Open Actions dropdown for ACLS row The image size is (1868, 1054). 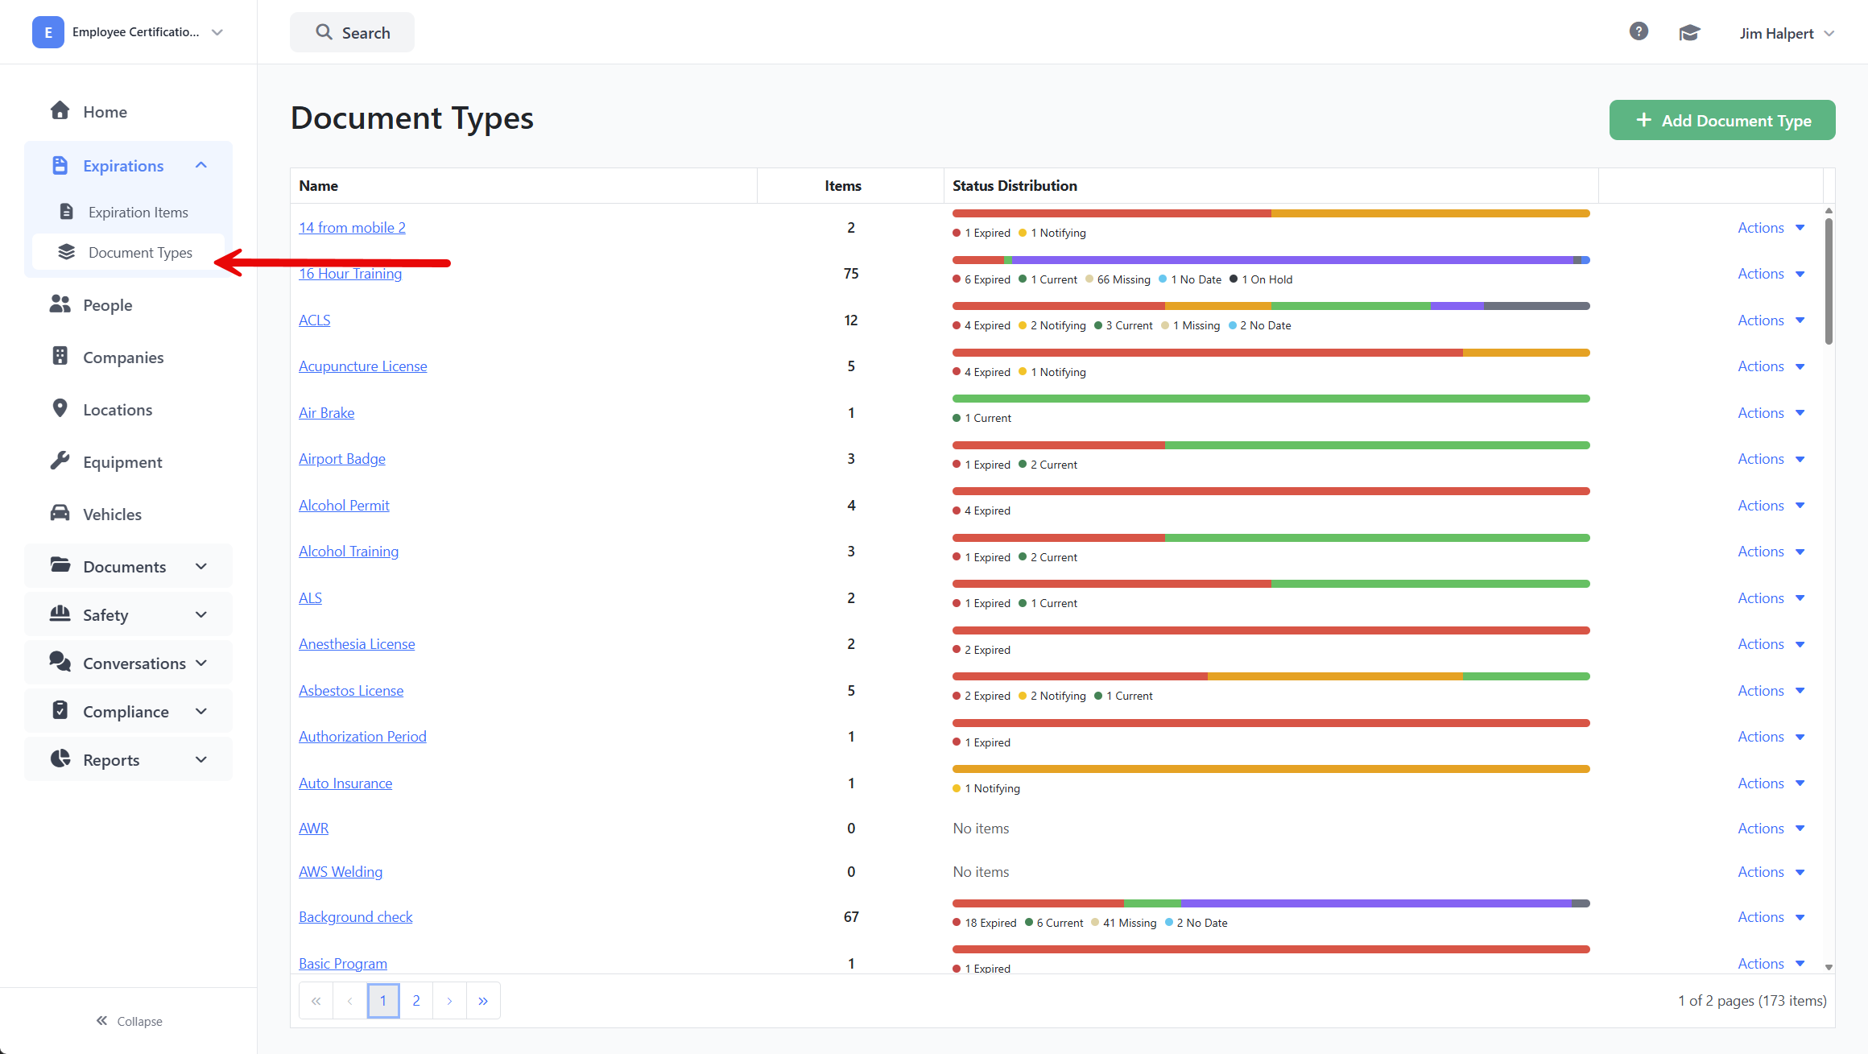click(1771, 320)
